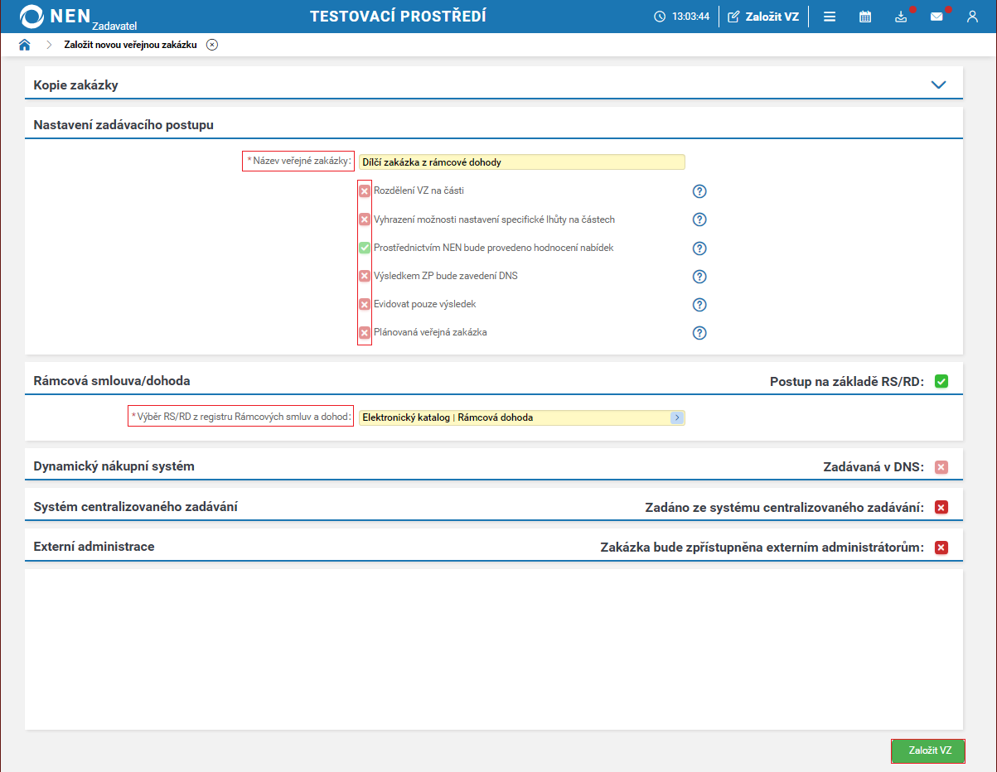Click the home icon in breadcrumb
Image resolution: width=997 pixels, height=772 pixels.
click(x=24, y=45)
